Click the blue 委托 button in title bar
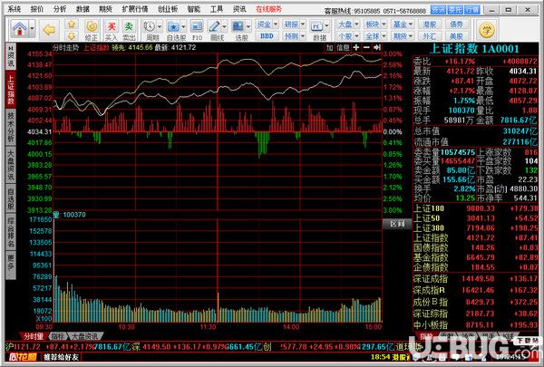This screenshot has height=367, width=544. coord(455,10)
